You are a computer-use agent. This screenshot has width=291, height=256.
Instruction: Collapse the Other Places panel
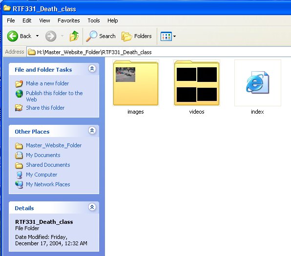click(x=92, y=131)
